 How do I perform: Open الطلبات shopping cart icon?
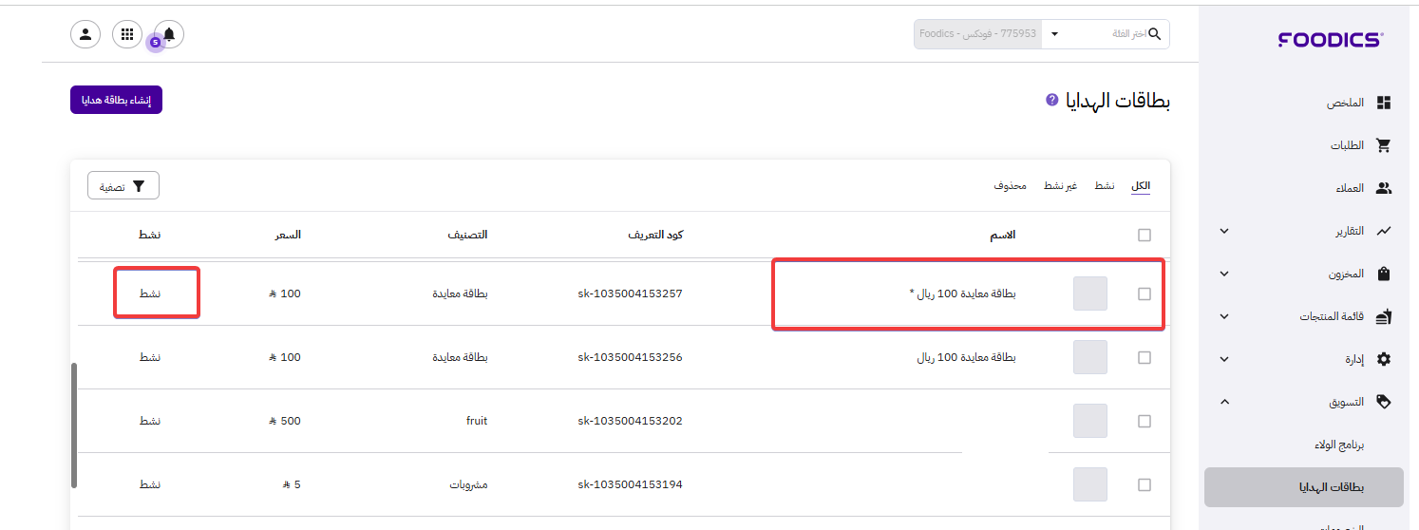pyautogui.click(x=1383, y=145)
